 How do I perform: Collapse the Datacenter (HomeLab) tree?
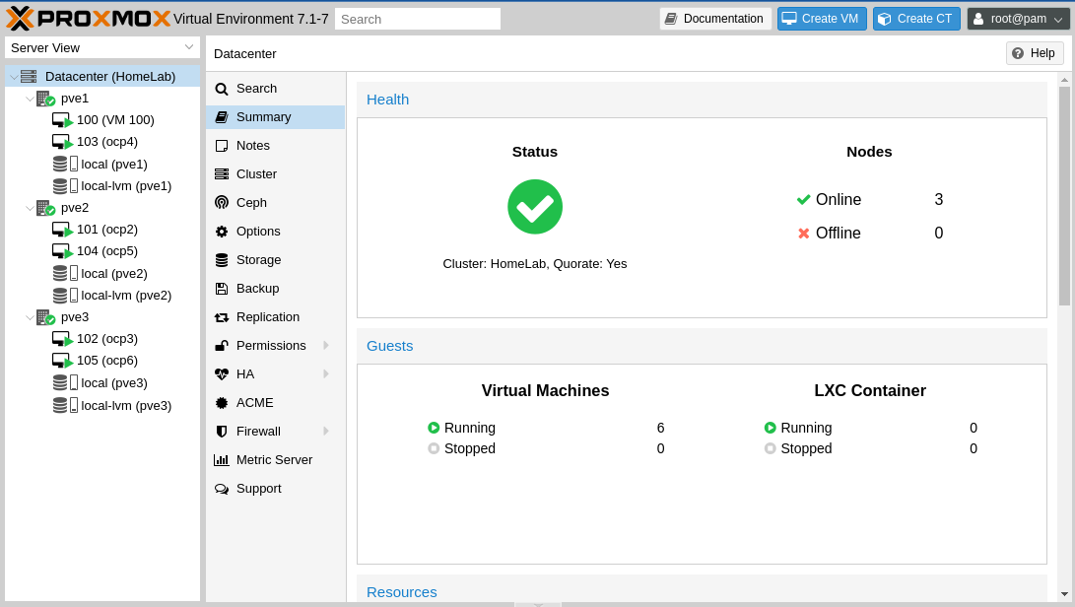[x=13, y=76]
